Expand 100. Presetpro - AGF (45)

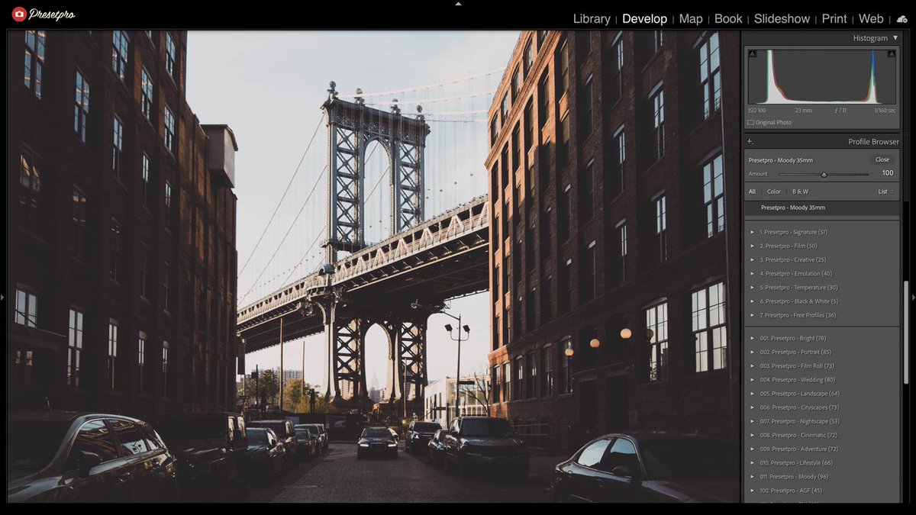tap(752, 491)
